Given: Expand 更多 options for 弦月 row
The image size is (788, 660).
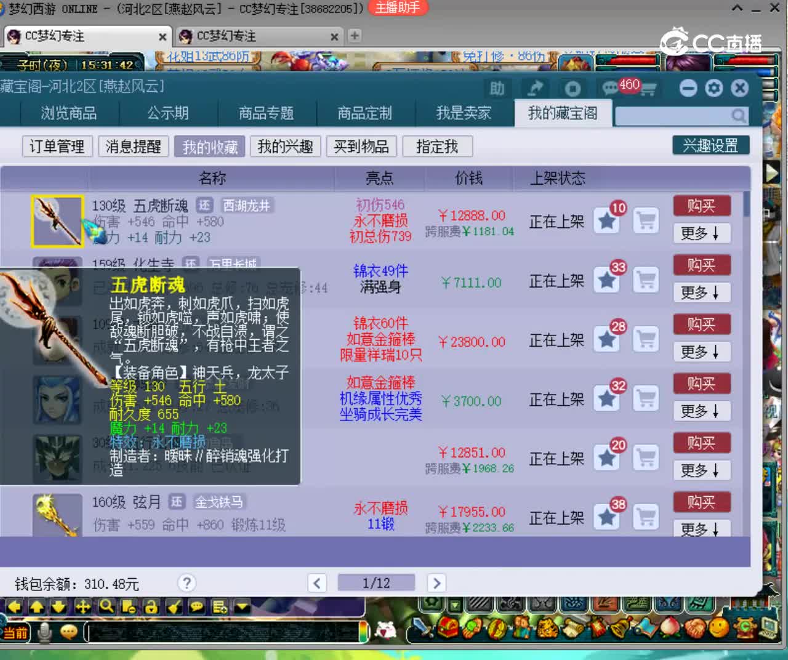Looking at the screenshot, I should point(701,528).
